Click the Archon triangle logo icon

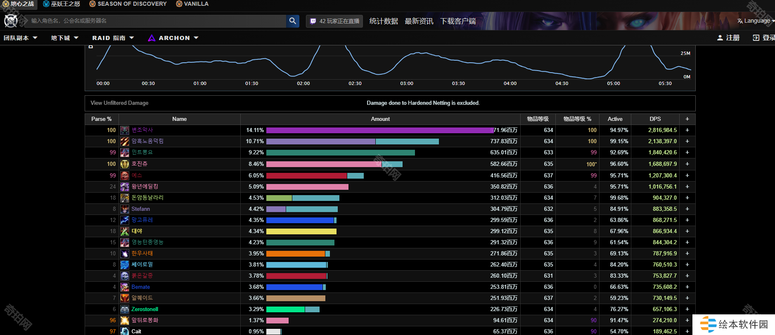pyautogui.click(x=152, y=38)
